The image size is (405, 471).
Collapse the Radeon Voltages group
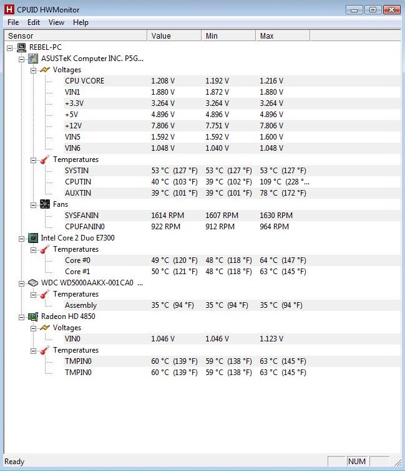pos(34,328)
